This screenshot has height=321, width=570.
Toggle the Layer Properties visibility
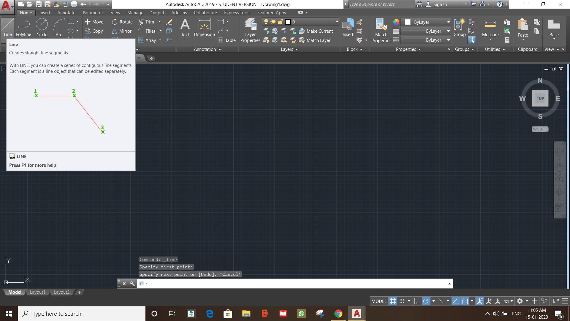250,31
